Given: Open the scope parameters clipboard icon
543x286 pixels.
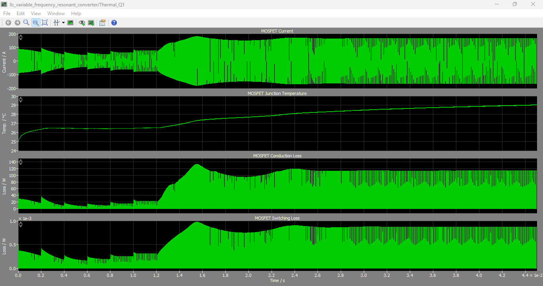Looking at the screenshot, I should point(103,23).
